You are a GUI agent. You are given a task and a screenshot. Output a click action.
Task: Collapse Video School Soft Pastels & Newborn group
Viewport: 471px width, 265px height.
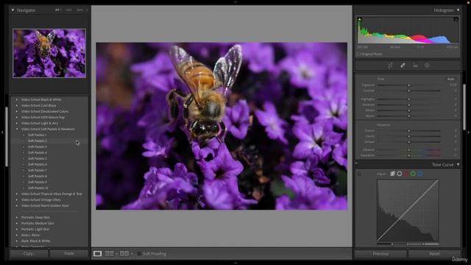click(17, 129)
